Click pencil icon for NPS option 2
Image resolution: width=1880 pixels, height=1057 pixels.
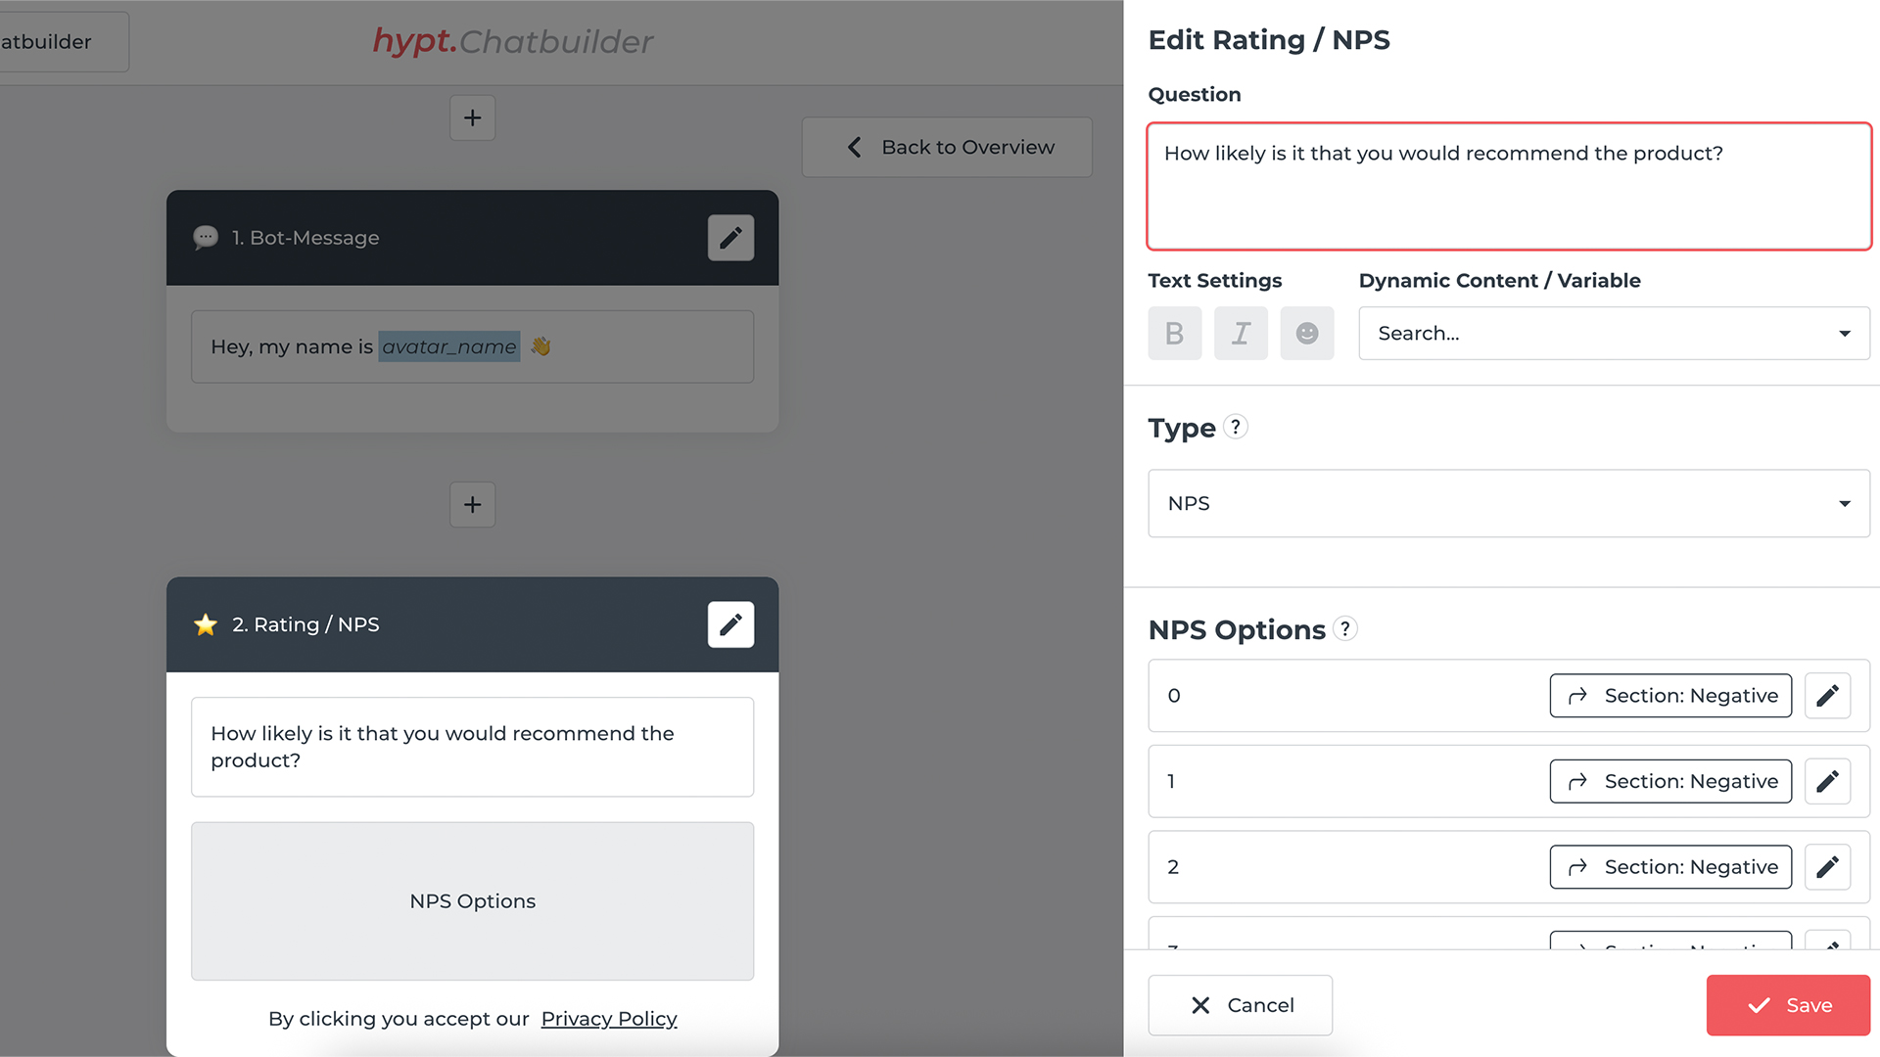point(1826,867)
